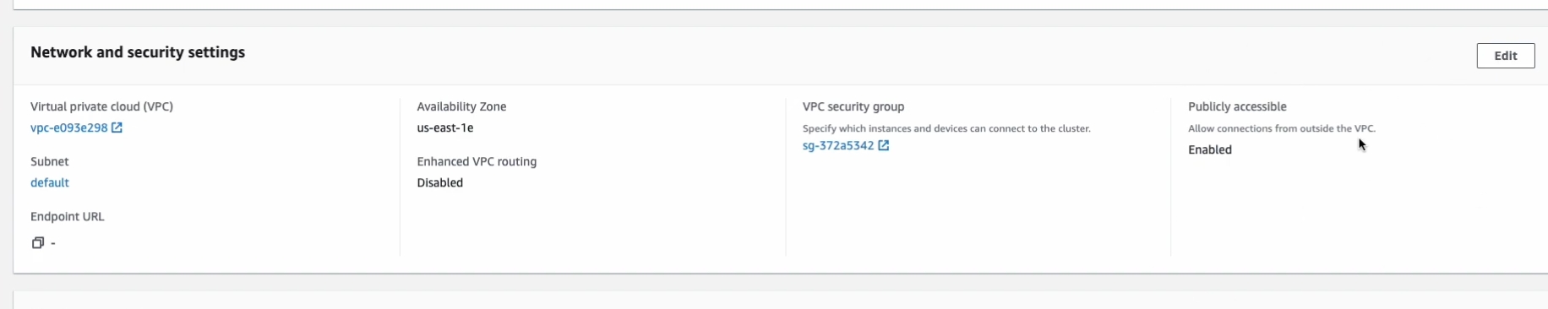Open the vpc-e093e298 link
The width and height of the screenshot is (1548, 309).
[69, 128]
